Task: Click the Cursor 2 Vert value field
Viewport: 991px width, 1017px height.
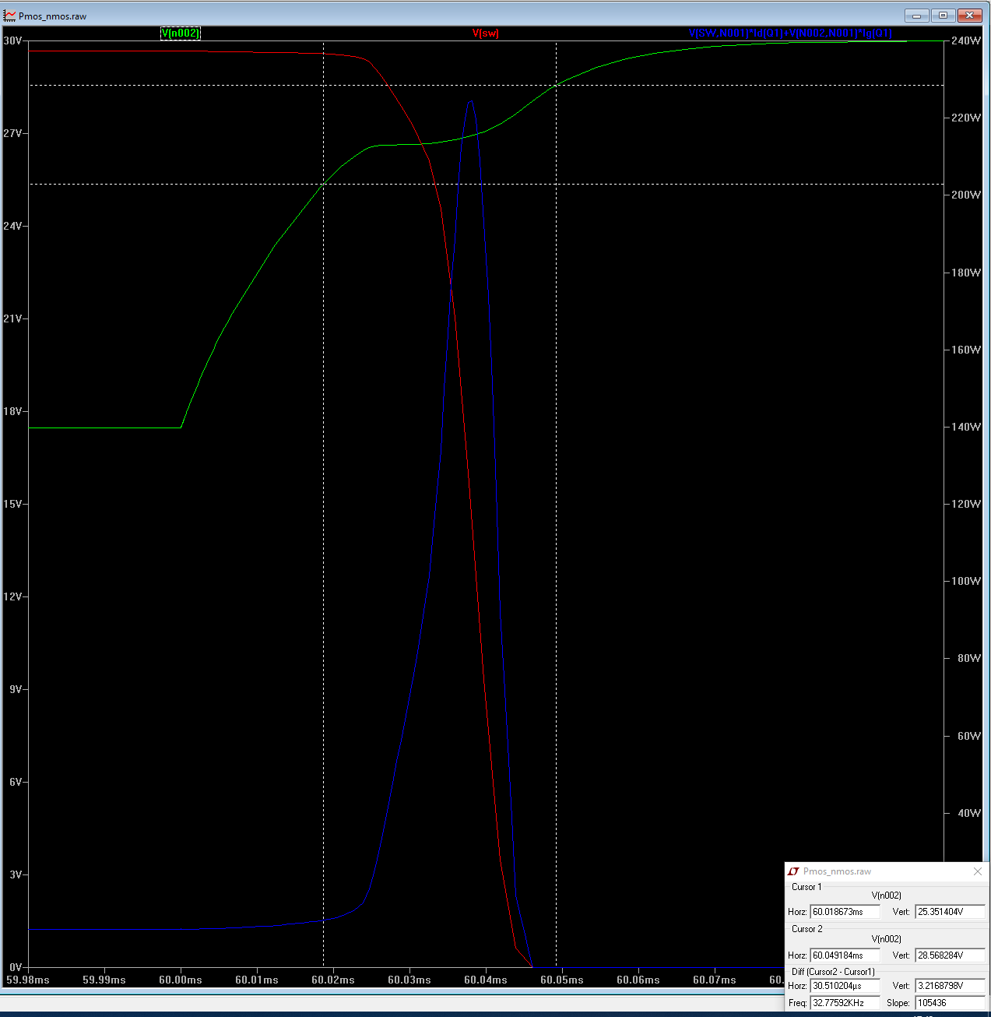Action: click(x=949, y=955)
